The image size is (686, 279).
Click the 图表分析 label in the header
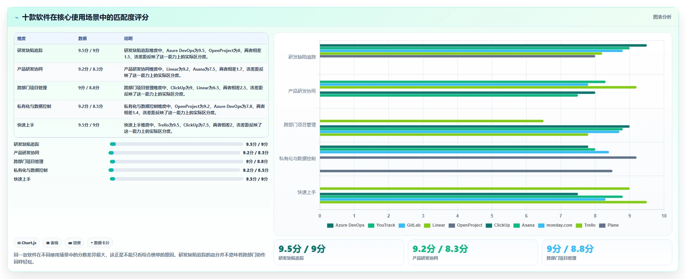pos(662,17)
